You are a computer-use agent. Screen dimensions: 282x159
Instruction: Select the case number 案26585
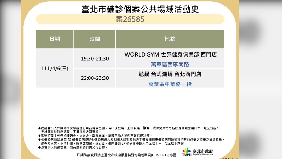click(130, 19)
